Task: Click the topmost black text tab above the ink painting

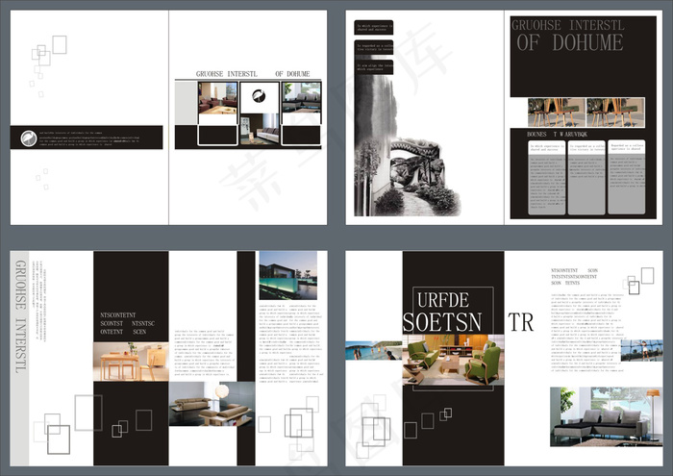Action: [373, 28]
